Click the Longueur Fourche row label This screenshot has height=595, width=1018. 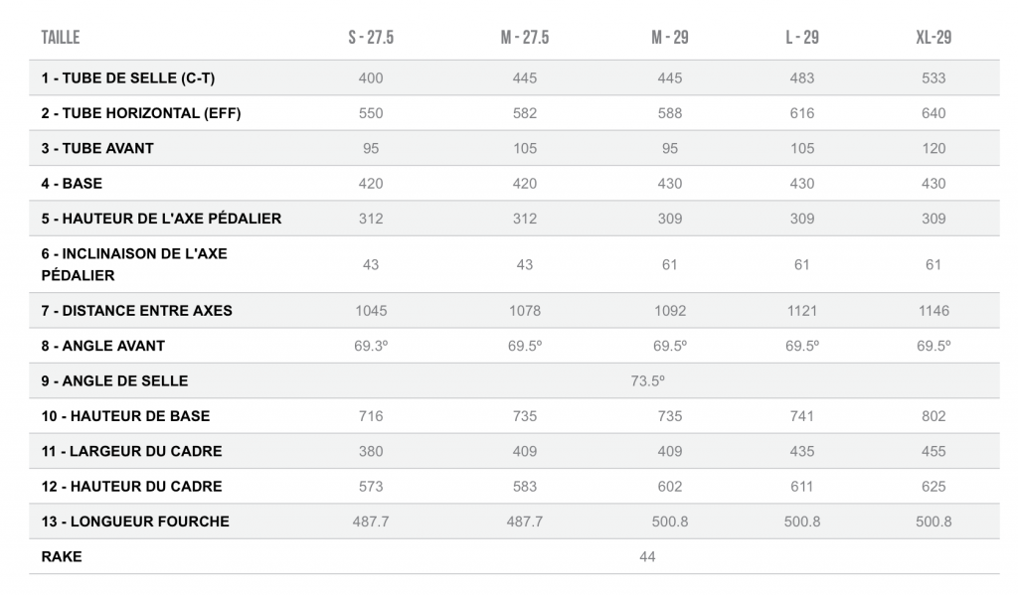pos(135,521)
